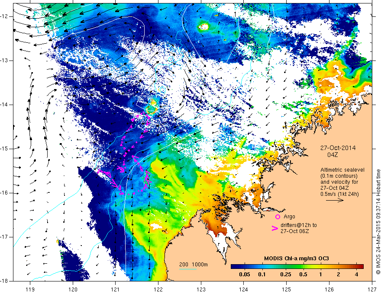This screenshot has width=381, height=294.
Task: Click the '27-Oct 06Z' legend line
Action: point(294,231)
